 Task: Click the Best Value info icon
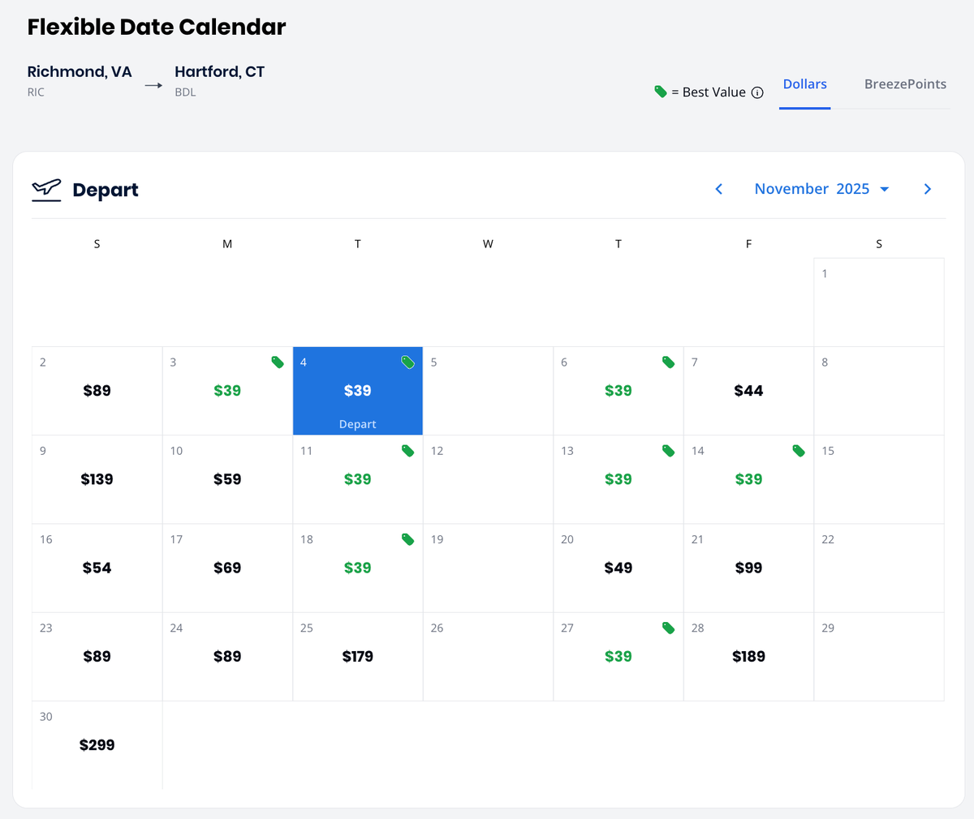tap(757, 92)
